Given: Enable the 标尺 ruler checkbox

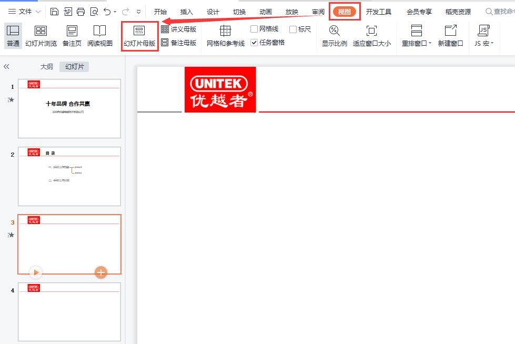Looking at the screenshot, I should point(293,29).
